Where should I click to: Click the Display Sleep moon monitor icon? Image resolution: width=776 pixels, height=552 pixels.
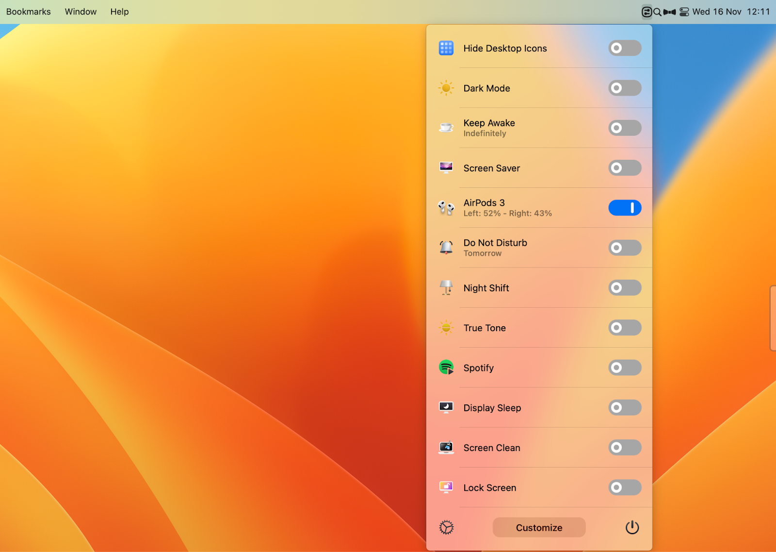point(446,407)
